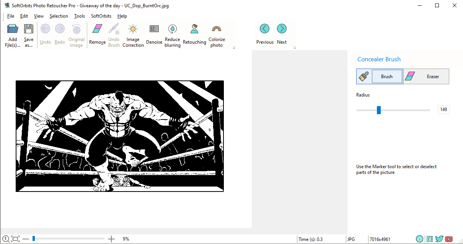Click the Marker tool hint text
Viewport: 463px width, 244px height.
[396, 169]
